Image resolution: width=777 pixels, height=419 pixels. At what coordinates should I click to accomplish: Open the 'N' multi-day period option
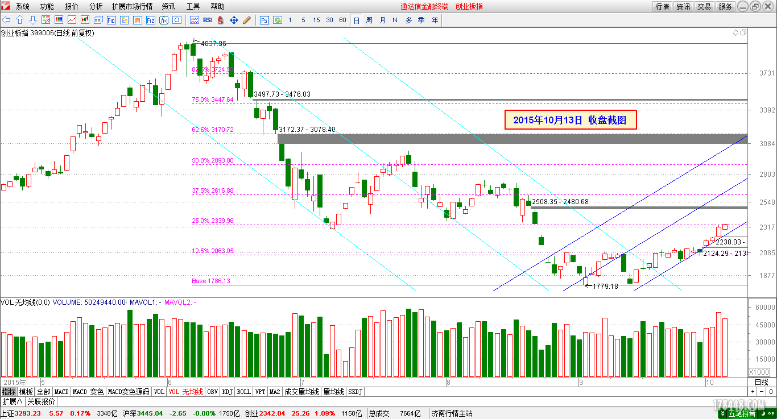click(395, 20)
